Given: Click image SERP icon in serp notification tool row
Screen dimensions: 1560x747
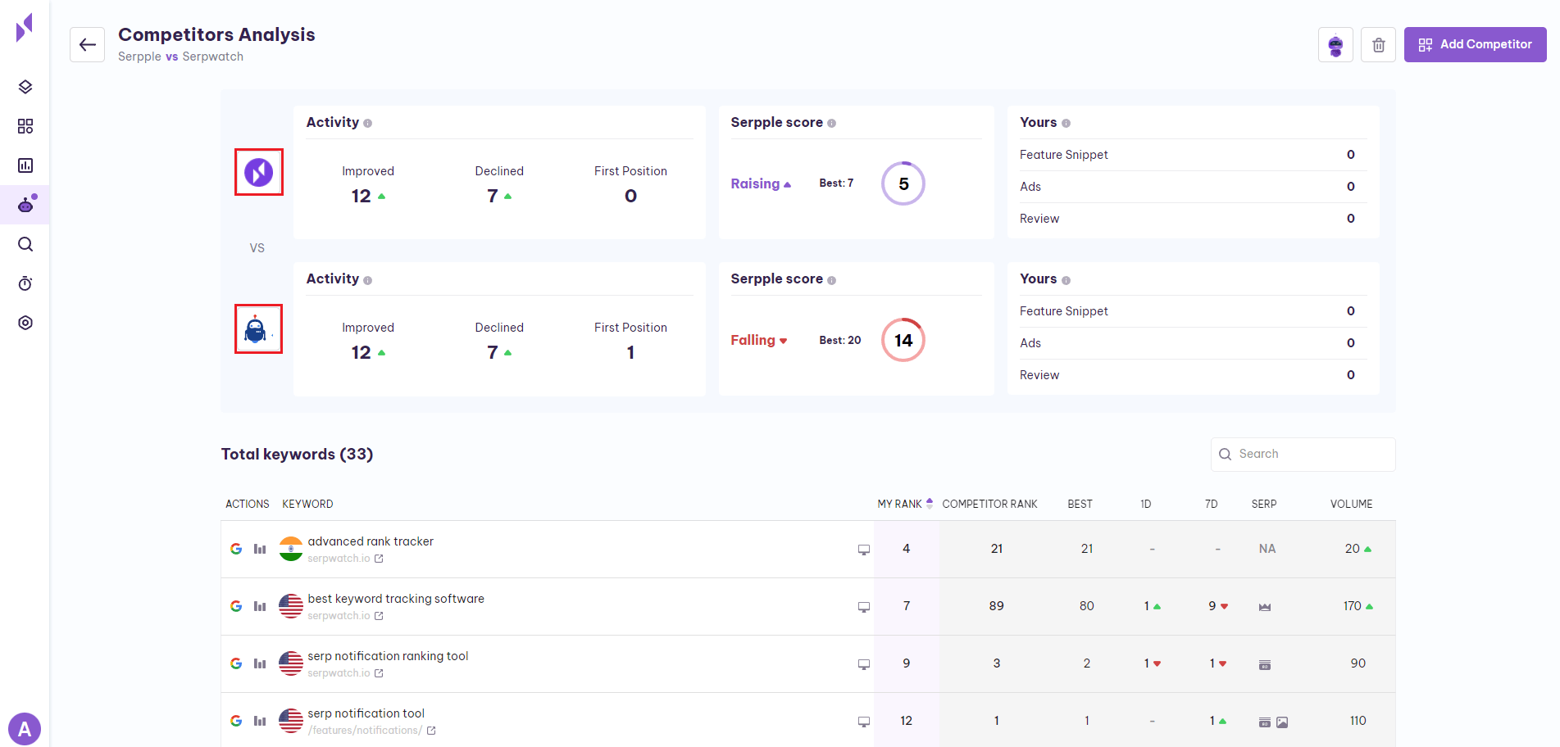Looking at the screenshot, I should click(1282, 722).
